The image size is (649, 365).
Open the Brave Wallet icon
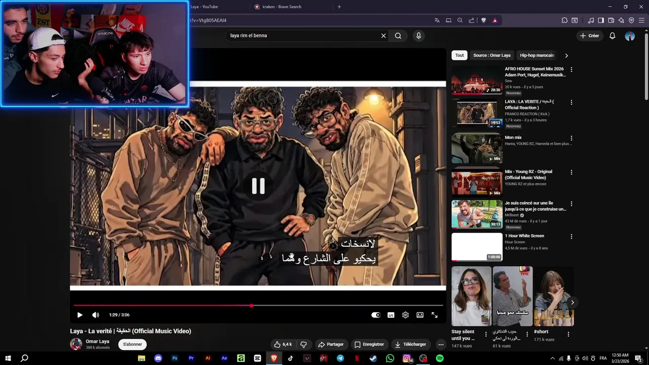pos(611,20)
